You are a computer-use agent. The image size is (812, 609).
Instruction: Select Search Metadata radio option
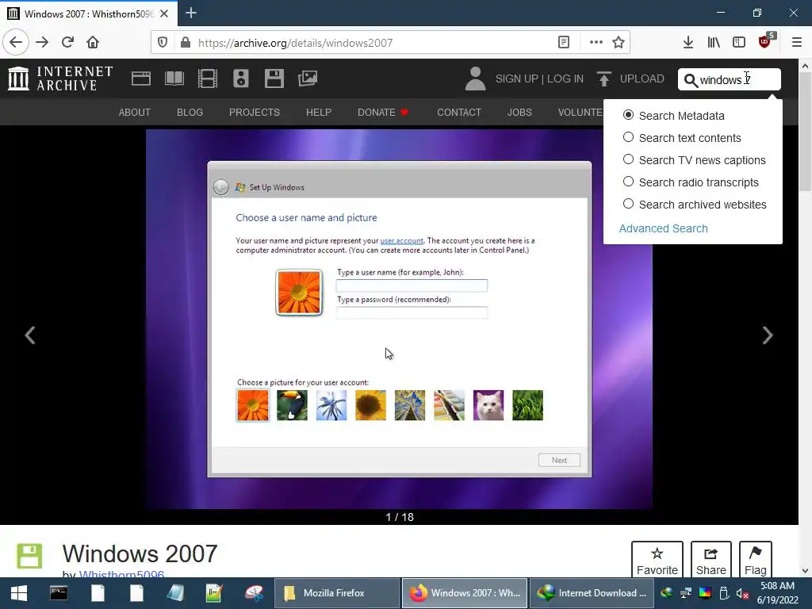[628, 115]
